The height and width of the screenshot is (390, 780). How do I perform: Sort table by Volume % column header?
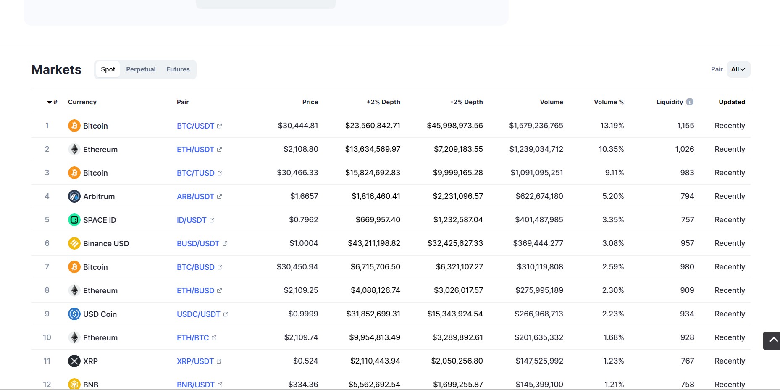coord(609,102)
